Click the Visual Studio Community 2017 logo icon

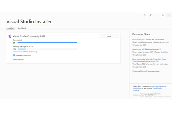tap(10, 36)
